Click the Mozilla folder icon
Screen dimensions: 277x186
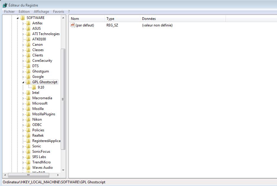pos(28,109)
